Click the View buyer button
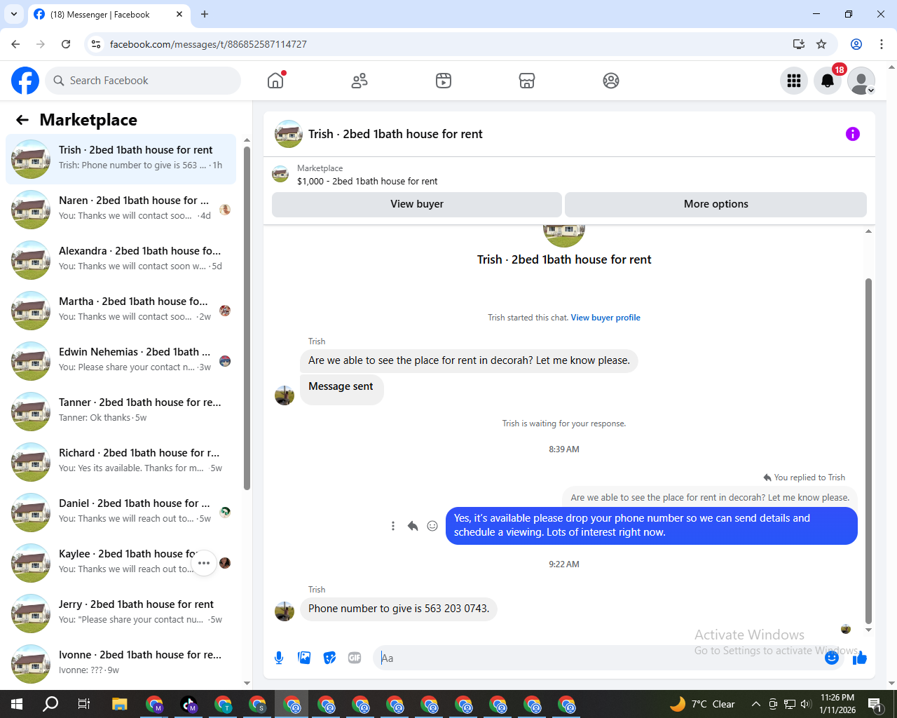The width and height of the screenshot is (897, 718). 417,204
